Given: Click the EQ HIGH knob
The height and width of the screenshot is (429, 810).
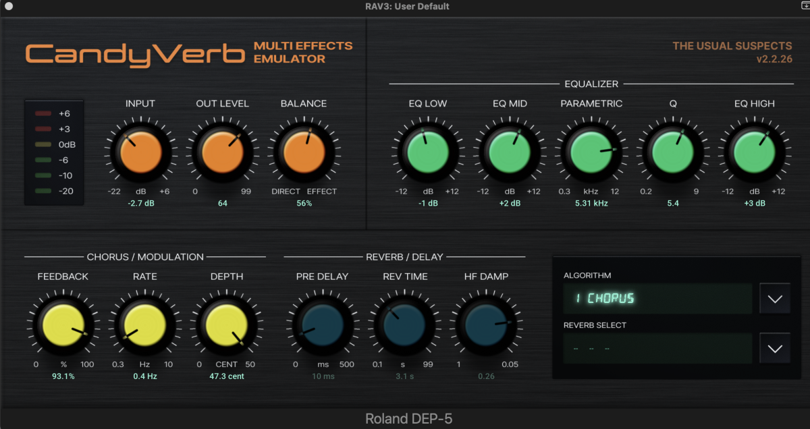Looking at the screenshot, I should [x=755, y=152].
